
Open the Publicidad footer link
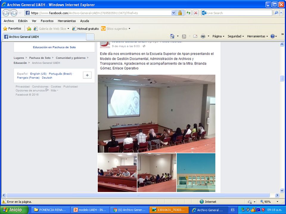[x=70, y=86]
